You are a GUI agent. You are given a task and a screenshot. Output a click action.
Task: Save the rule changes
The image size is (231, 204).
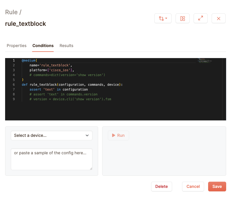tap(217, 187)
